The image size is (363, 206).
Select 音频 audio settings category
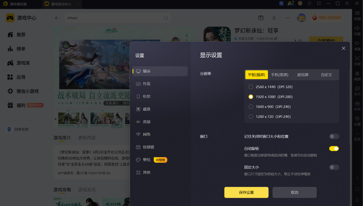(160, 122)
